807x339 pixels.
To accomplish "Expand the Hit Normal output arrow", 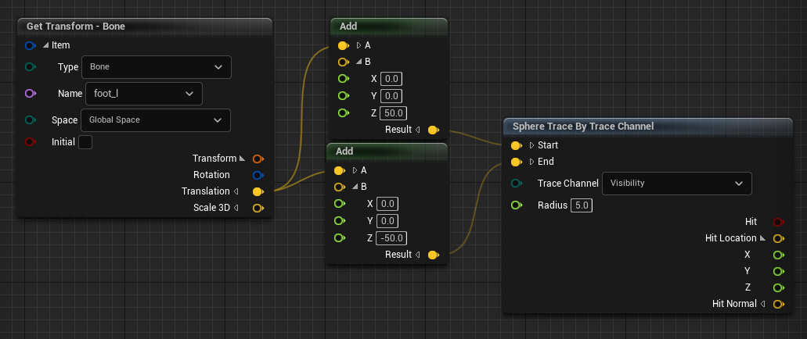I will click(x=762, y=304).
